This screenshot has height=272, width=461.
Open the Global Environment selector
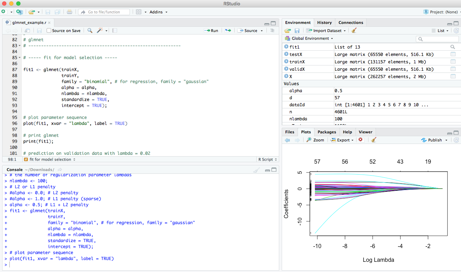tap(309, 38)
